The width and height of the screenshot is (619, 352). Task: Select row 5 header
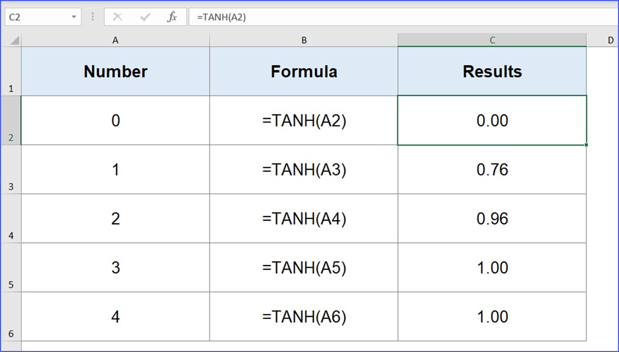click(11, 268)
